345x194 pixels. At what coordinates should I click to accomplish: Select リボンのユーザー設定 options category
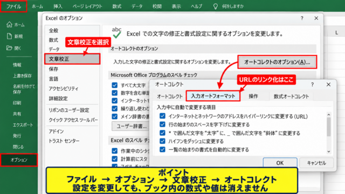(69, 110)
